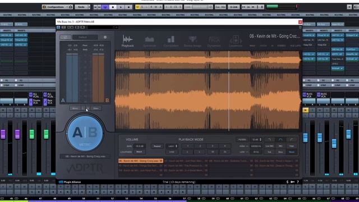Viewport: 359px width, 202px height.
Task: Deactivate the yellow M mute-all button
Action: 137,7
